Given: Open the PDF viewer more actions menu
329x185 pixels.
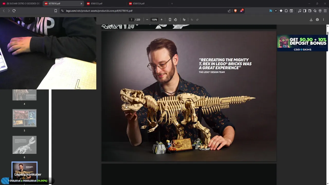Looking at the screenshot, I should [323, 20].
